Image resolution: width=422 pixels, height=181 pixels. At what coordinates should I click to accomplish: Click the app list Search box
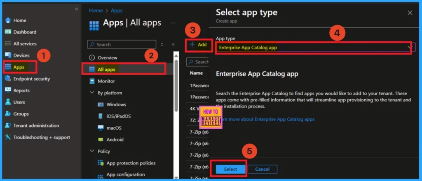point(198,62)
